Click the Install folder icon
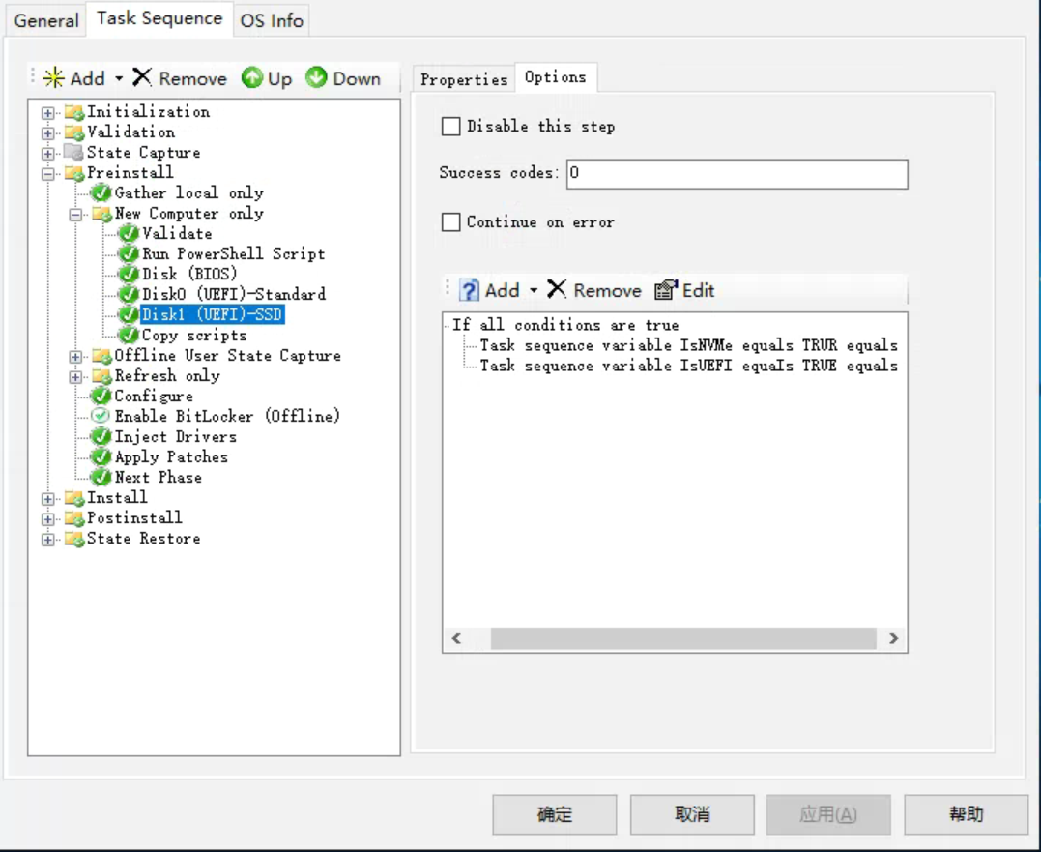Image resolution: width=1041 pixels, height=852 pixels. 74,498
